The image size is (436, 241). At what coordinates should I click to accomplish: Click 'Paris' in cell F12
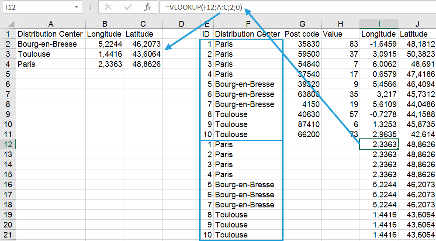coord(248,145)
